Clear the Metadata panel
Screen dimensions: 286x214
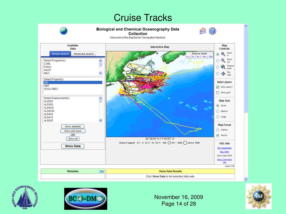pos(102,171)
